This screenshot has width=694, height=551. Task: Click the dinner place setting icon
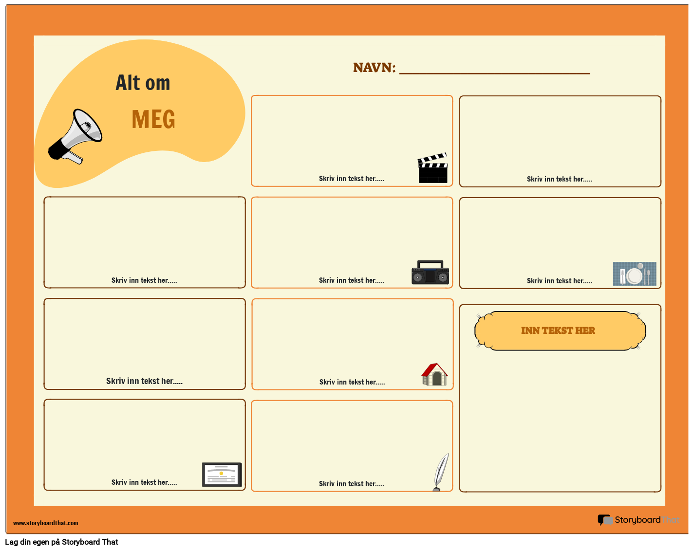pos(634,274)
